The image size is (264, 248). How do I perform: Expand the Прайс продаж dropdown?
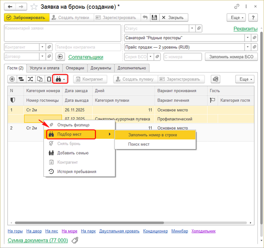point(248,47)
